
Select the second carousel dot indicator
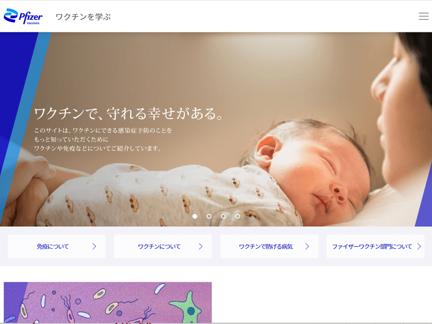(209, 216)
